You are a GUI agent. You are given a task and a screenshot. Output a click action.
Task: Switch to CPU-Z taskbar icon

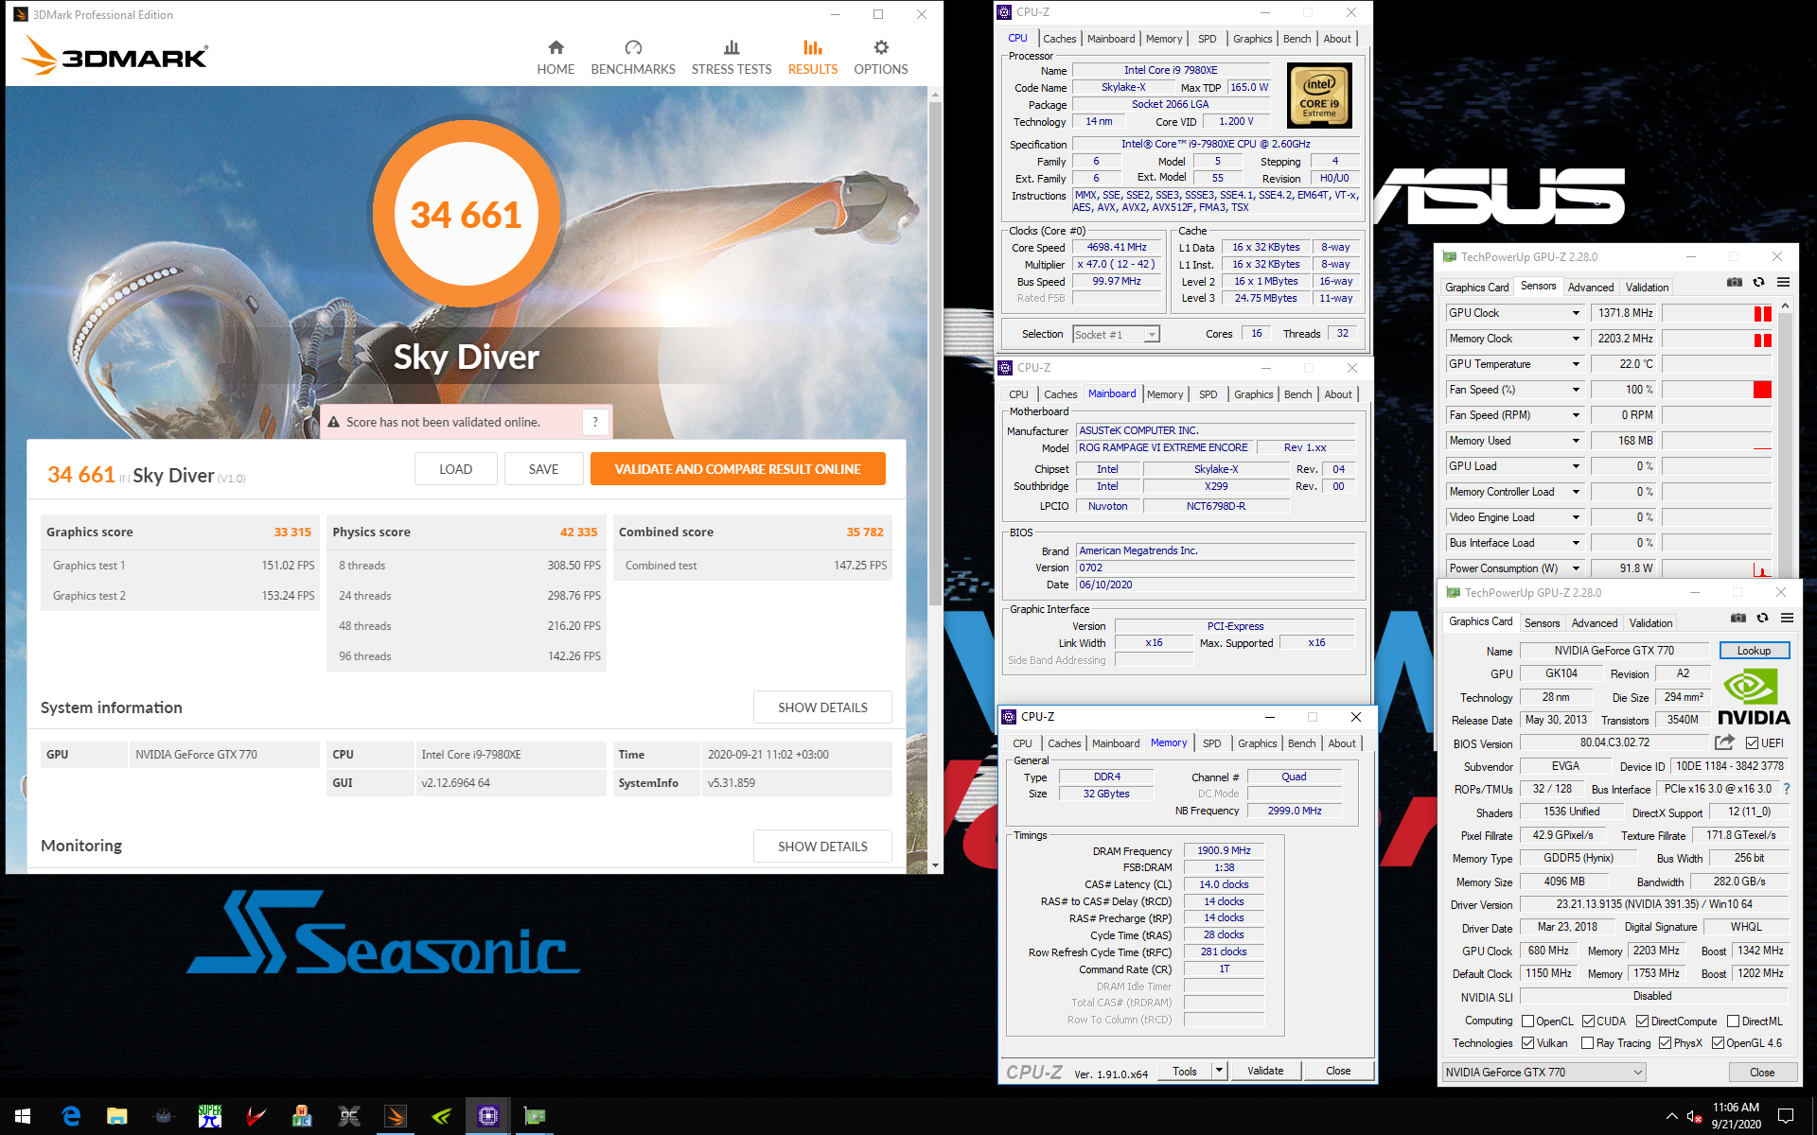(488, 1116)
